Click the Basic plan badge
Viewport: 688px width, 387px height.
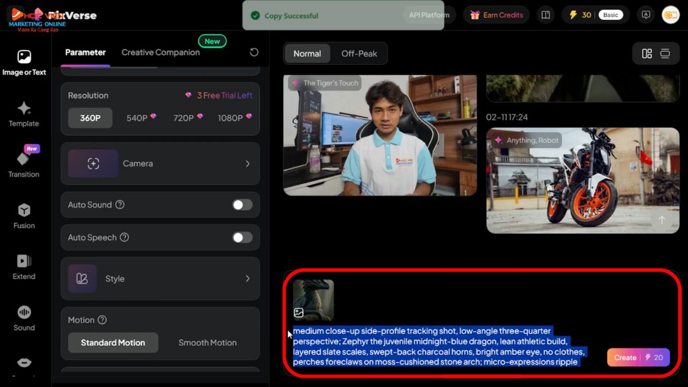pos(611,15)
